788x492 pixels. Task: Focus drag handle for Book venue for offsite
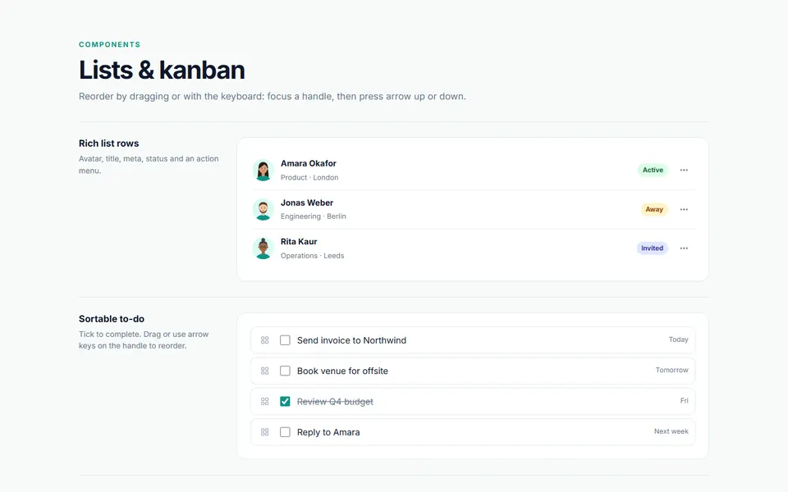[265, 371]
